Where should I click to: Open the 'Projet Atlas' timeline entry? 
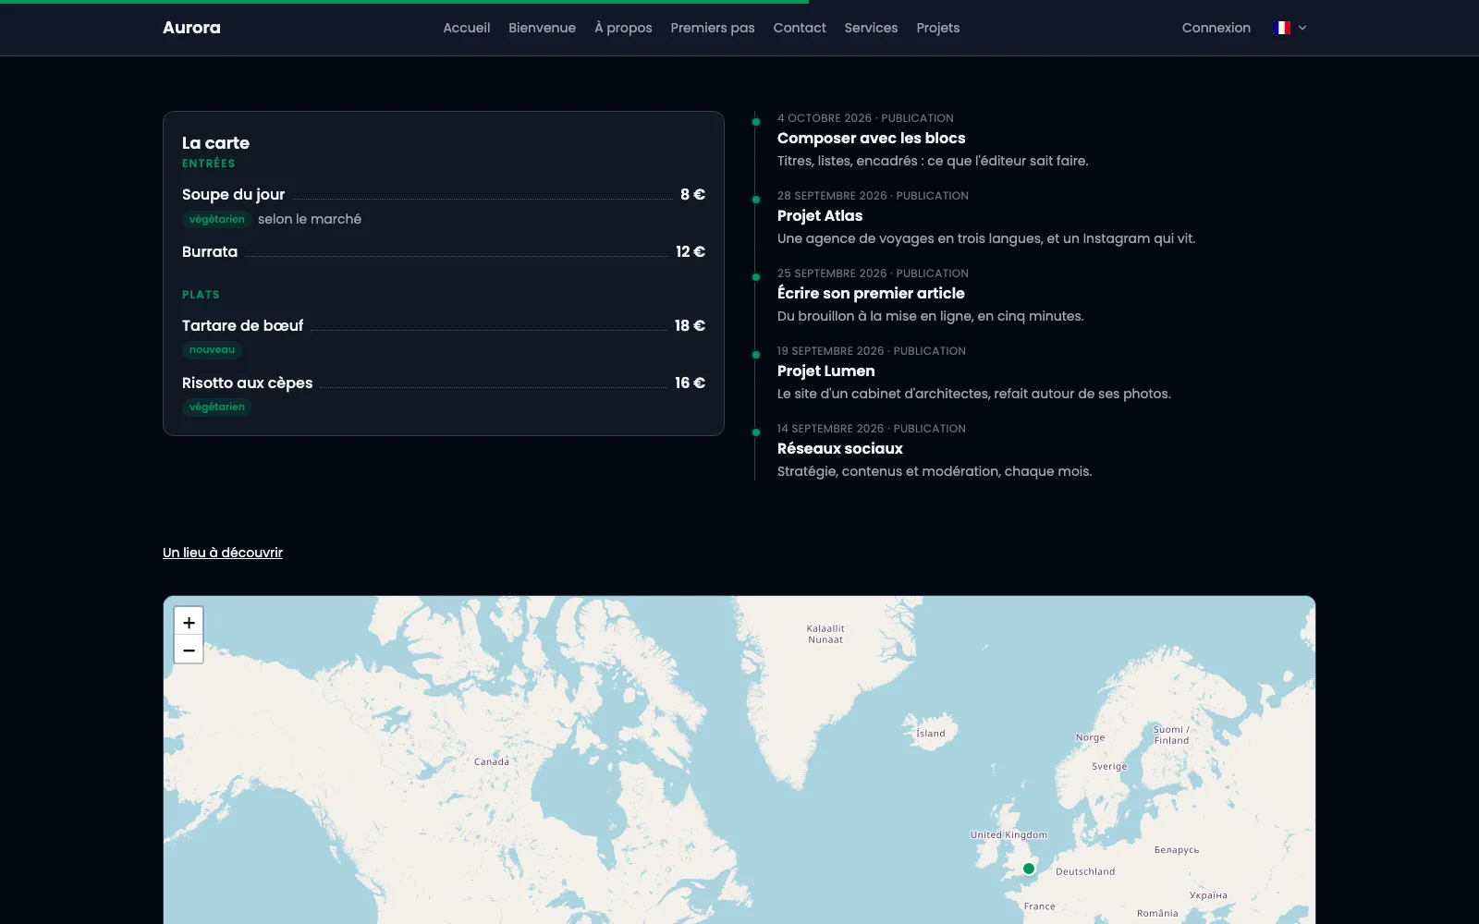pyautogui.click(x=820, y=215)
